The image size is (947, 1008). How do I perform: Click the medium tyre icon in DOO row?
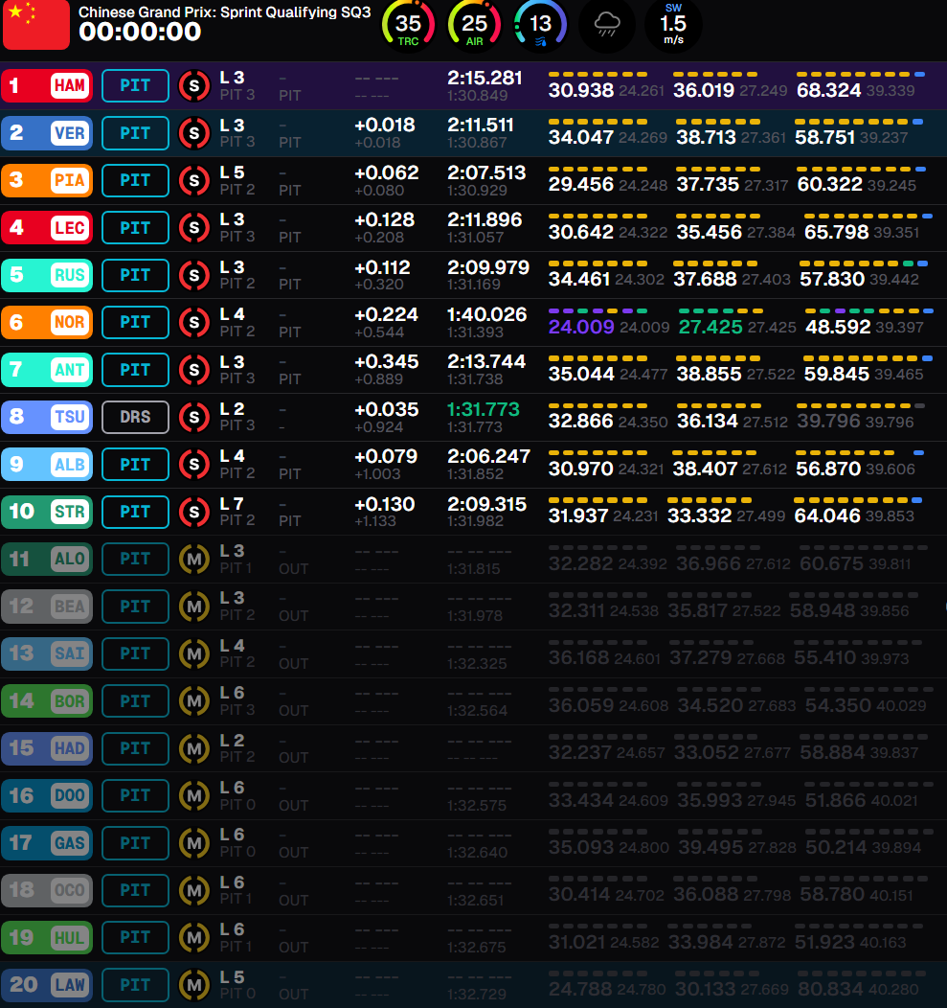pyautogui.click(x=194, y=796)
